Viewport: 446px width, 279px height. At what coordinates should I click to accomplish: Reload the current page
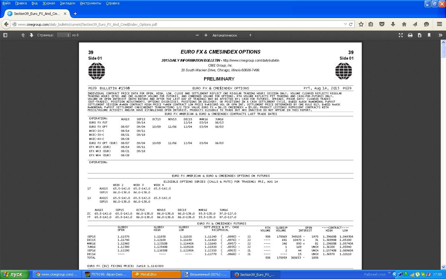351,24
